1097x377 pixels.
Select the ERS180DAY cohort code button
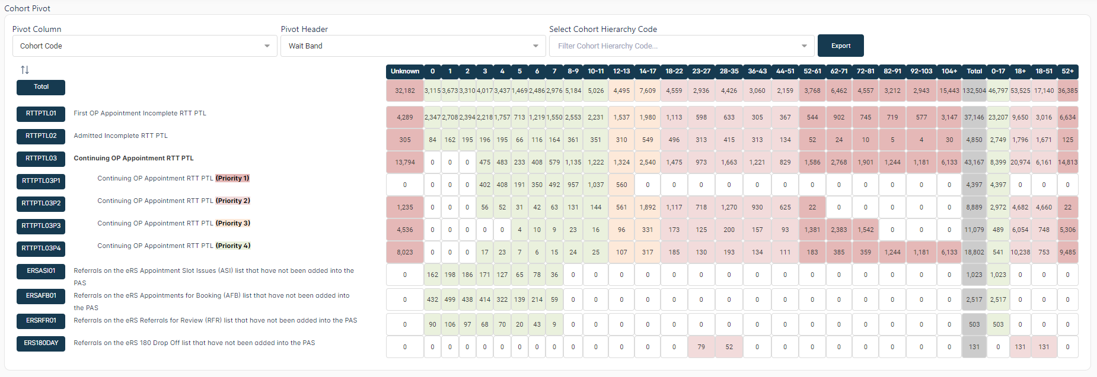coord(41,343)
